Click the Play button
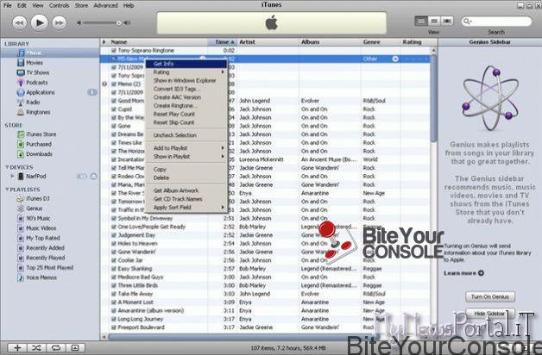The height and width of the screenshot is (355, 542). 39,23
